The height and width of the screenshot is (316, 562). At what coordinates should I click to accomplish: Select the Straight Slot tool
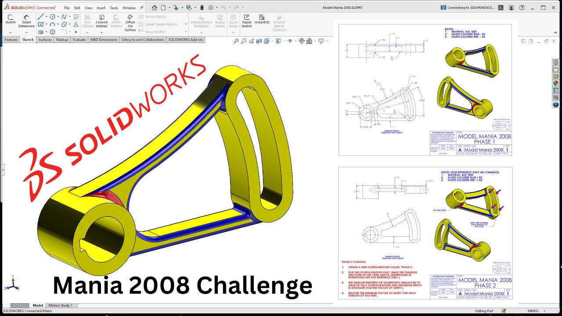[40, 32]
